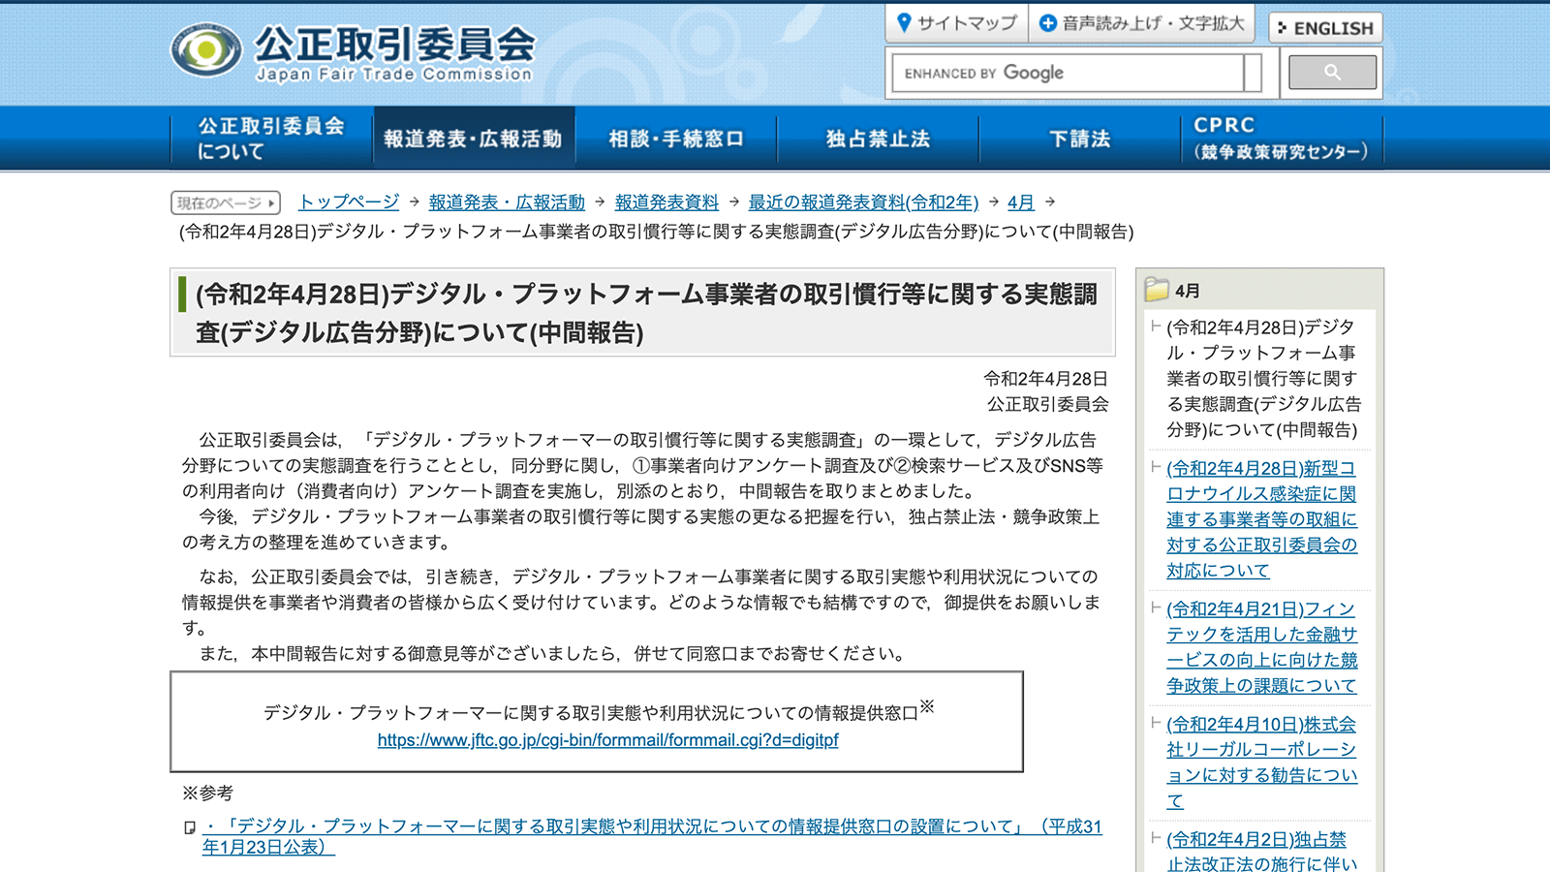Viewport: 1550px width, 872px height.
Task: Open the 公正取引委員会について menu
Action: 270,139
